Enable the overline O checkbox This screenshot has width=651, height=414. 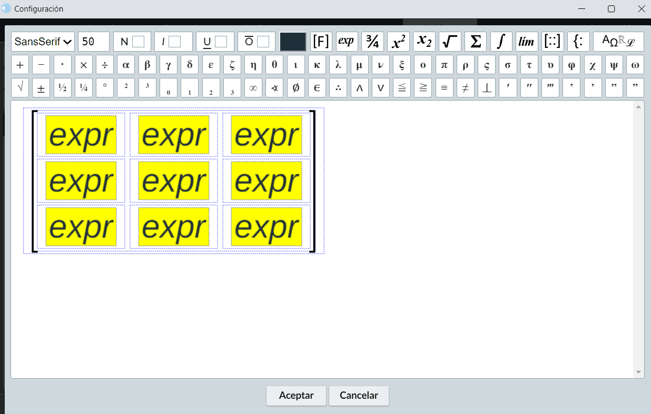pos(263,42)
